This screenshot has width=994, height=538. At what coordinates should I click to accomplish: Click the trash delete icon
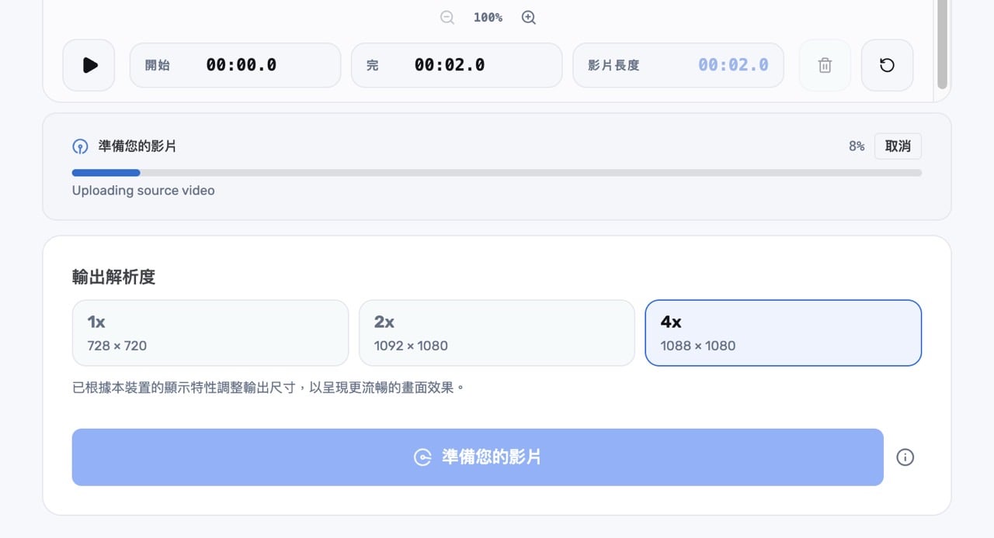pos(825,65)
